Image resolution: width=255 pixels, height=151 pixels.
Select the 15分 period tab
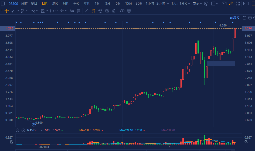click(x=129, y=4)
